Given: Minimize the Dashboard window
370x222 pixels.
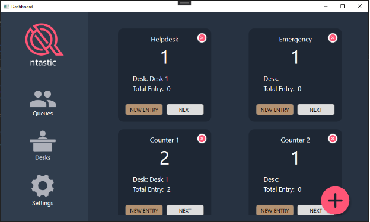Looking at the screenshot, I should click(x=326, y=7).
